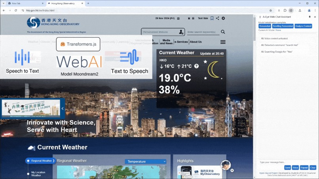319x179 pixels.
Task: Click the Send button in chat panel
Action: (287, 168)
